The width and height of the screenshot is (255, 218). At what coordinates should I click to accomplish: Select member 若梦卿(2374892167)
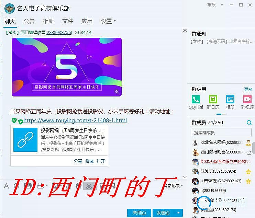coord(222,181)
